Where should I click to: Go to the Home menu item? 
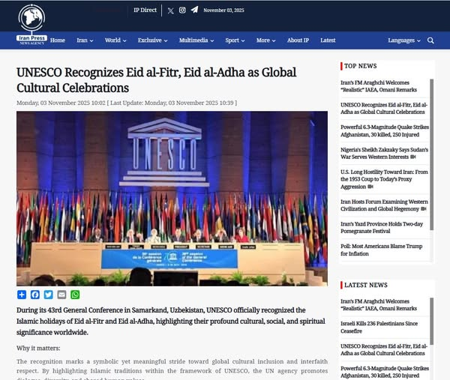pyautogui.click(x=58, y=40)
